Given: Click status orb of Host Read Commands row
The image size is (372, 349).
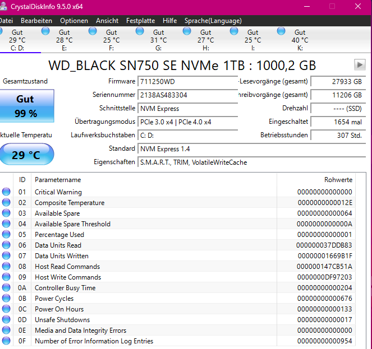Looking at the screenshot, I should point(6,266).
